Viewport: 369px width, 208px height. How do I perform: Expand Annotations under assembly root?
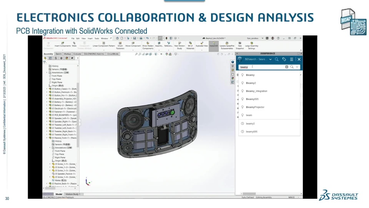[x=47, y=73]
